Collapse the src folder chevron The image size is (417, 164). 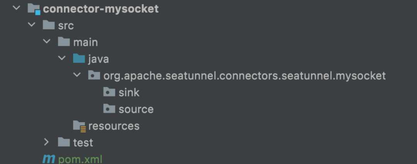(32, 25)
